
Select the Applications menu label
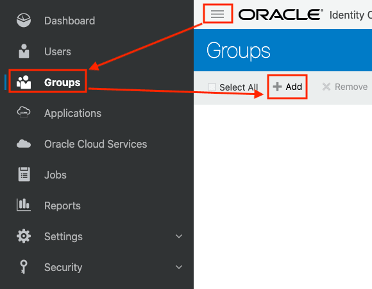[x=73, y=113]
